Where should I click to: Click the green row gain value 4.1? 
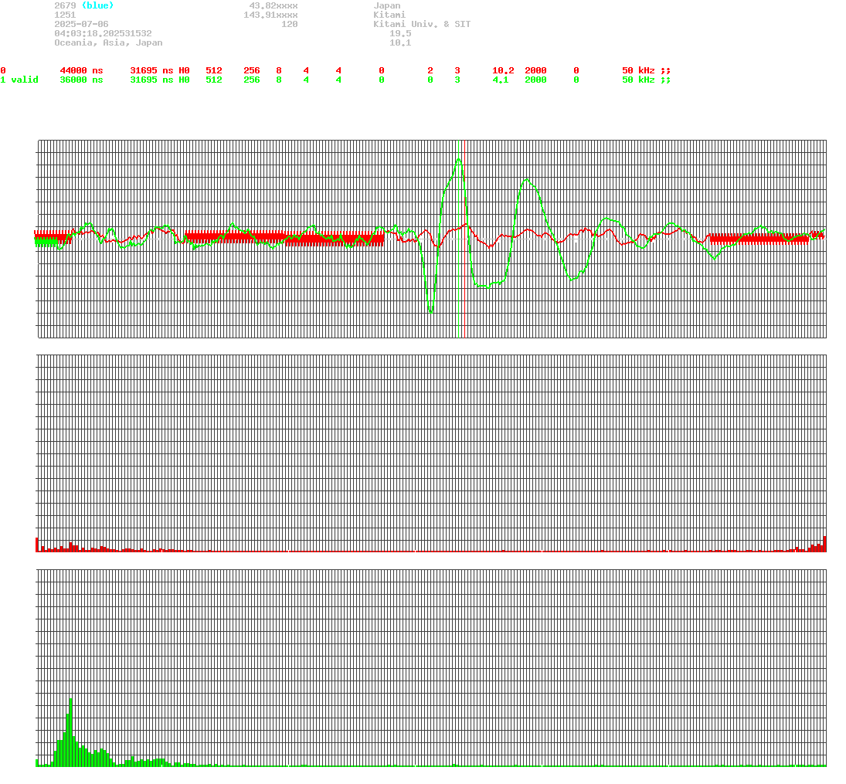(500, 80)
